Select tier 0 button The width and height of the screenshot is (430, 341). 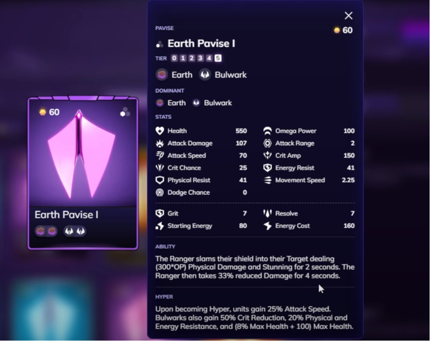point(174,58)
